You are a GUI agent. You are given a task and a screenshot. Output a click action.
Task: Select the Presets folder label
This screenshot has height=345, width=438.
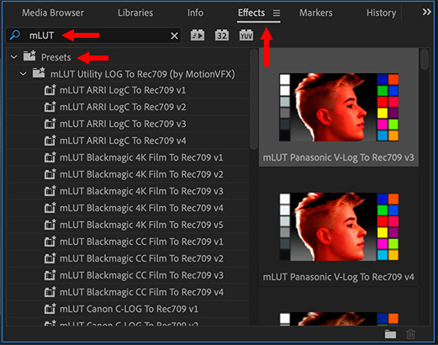[x=56, y=57]
